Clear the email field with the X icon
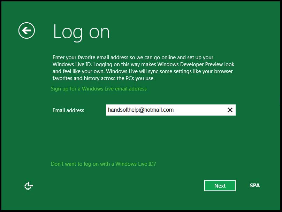 coord(230,110)
